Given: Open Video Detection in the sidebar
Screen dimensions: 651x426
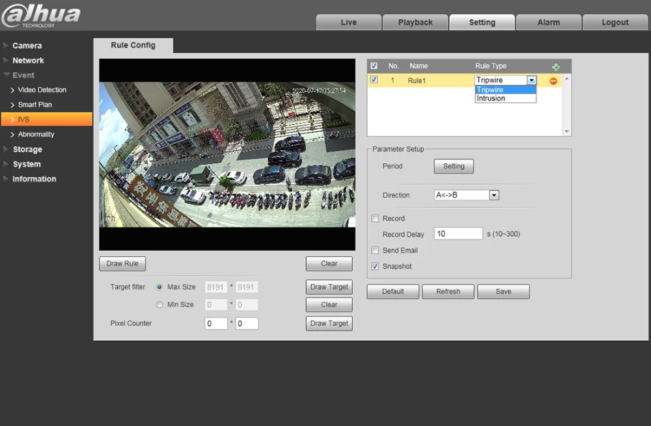Looking at the screenshot, I should 42,90.
